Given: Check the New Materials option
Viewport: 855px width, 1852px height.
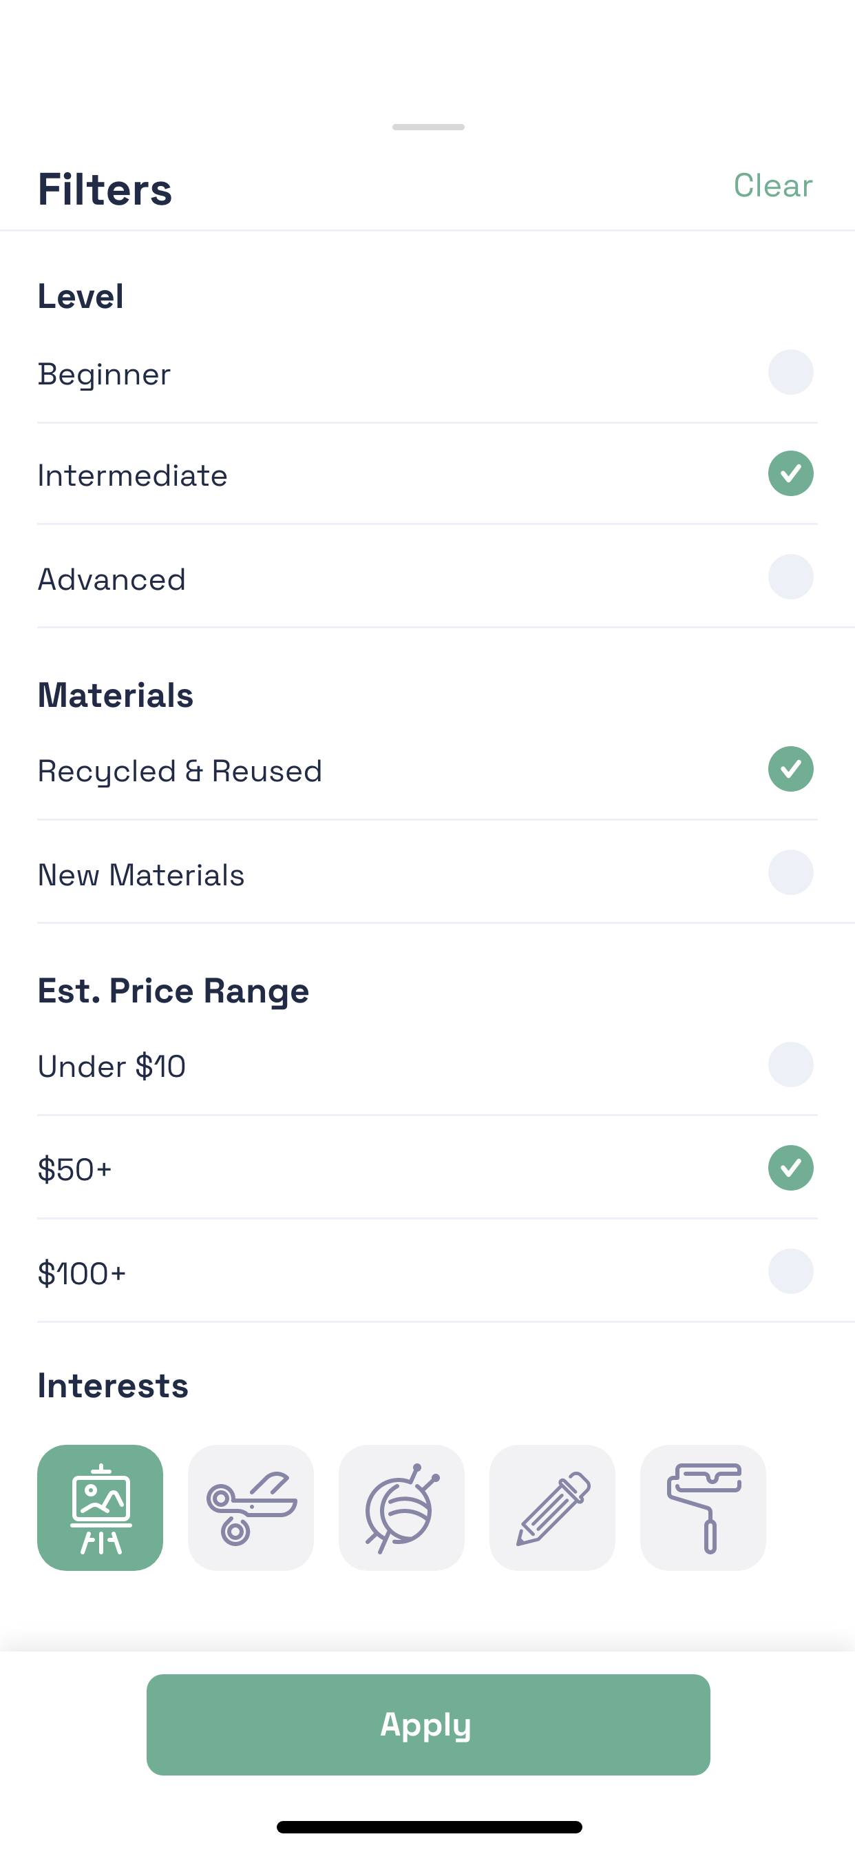Looking at the screenshot, I should point(790,872).
